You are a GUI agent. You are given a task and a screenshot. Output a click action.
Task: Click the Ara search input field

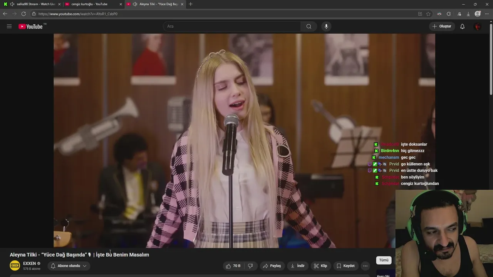[x=232, y=27]
